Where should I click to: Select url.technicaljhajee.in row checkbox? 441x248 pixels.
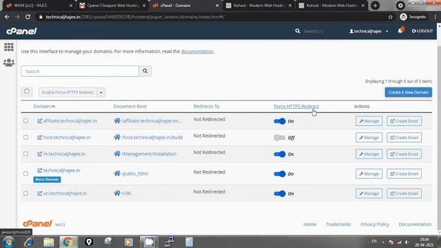coord(25,193)
